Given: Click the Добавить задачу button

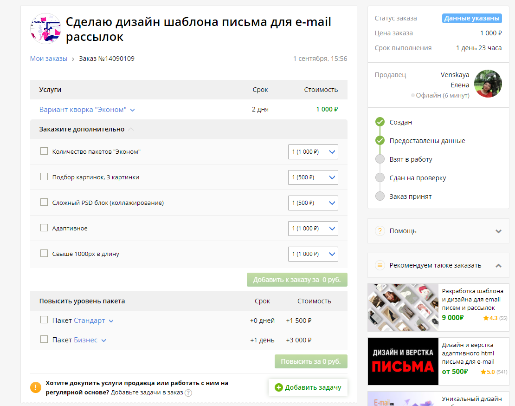Looking at the screenshot, I should (308, 387).
